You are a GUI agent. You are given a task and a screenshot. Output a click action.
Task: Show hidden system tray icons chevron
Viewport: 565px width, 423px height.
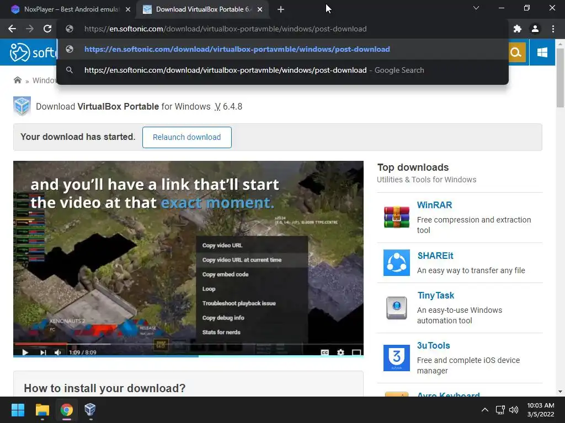pos(485,410)
